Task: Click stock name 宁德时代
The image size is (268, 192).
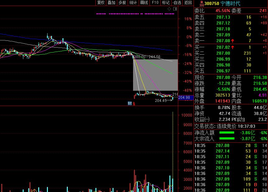Action: (230, 3)
